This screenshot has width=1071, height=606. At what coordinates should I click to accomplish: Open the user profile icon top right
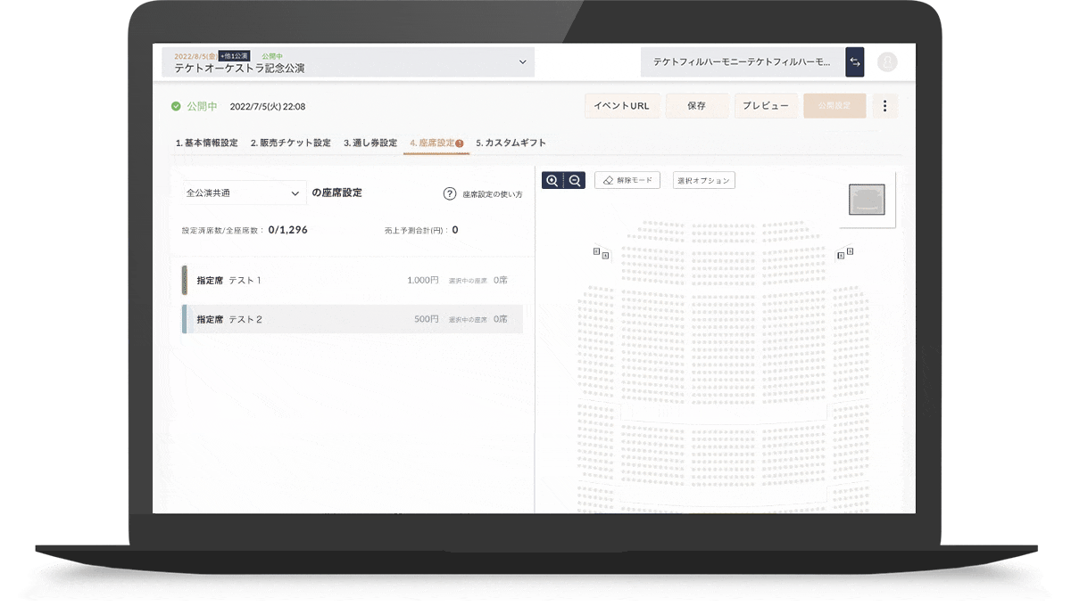pos(887,61)
